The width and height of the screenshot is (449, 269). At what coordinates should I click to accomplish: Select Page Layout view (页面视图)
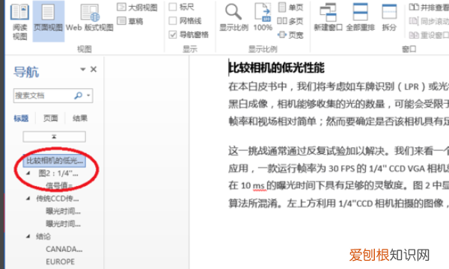tap(48, 22)
